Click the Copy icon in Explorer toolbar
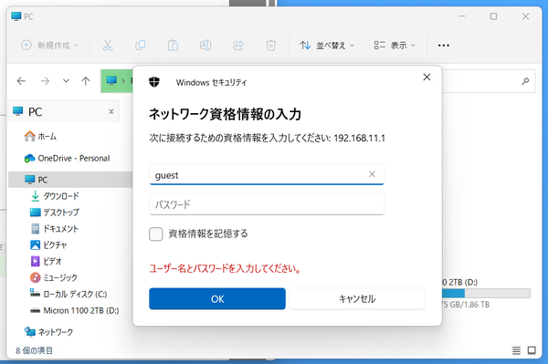 point(140,46)
